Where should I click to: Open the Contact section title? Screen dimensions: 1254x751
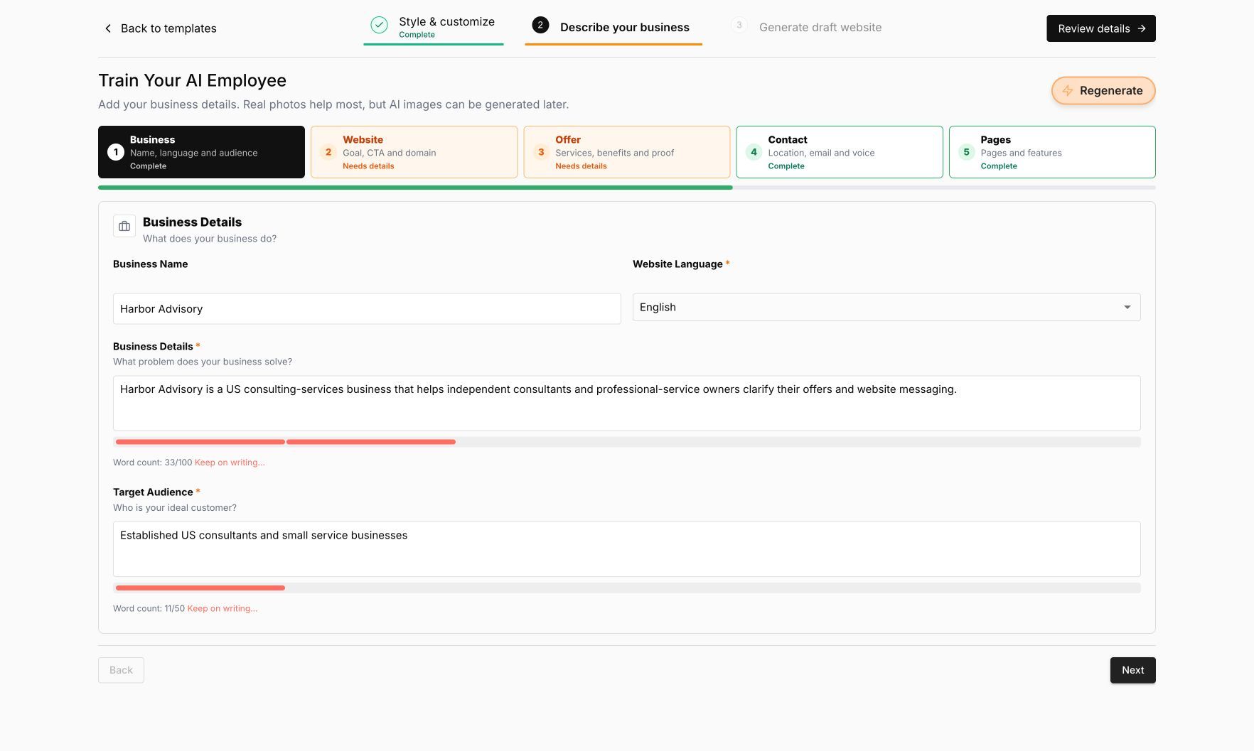coord(788,140)
